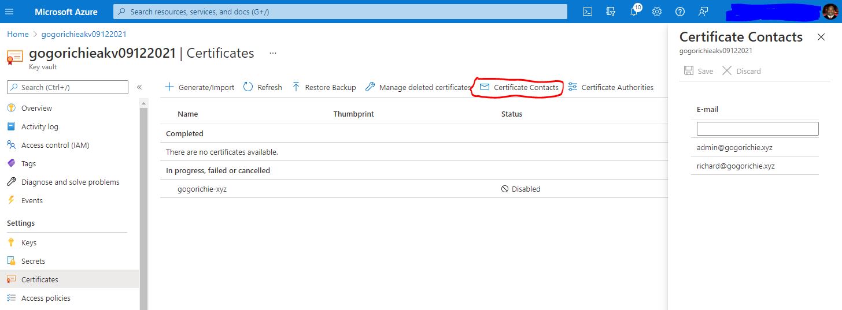Open the Directories and subscriptions filter icon
This screenshot has height=310, width=842.
point(611,12)
